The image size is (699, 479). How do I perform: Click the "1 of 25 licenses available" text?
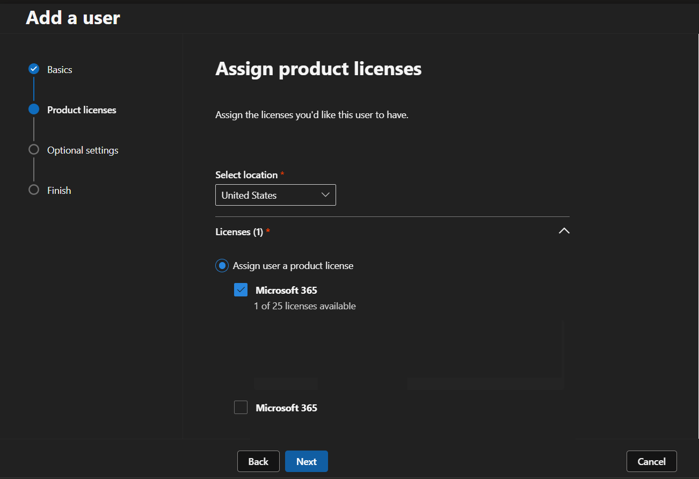coord(305,306)
